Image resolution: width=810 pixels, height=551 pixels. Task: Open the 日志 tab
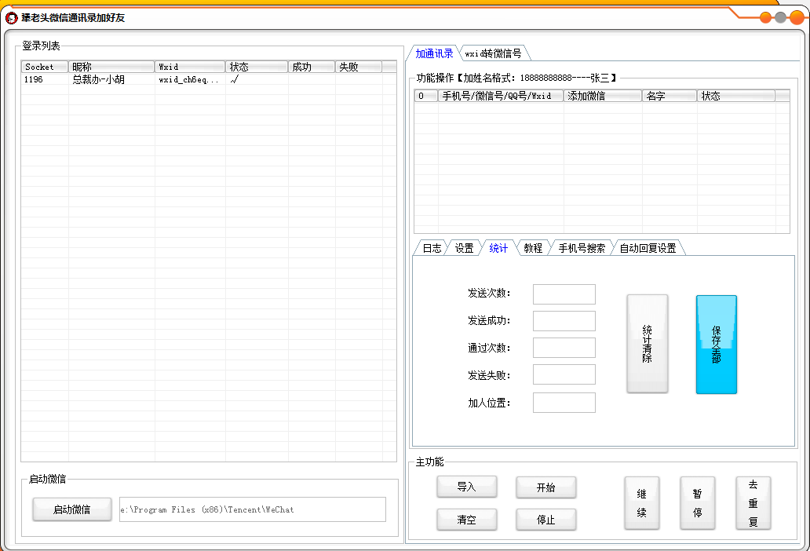coord(432,248)
